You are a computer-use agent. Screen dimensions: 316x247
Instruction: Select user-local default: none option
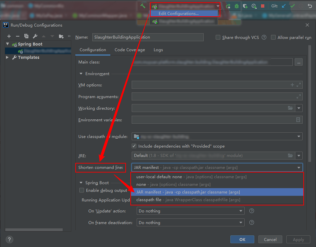(217, 177)
